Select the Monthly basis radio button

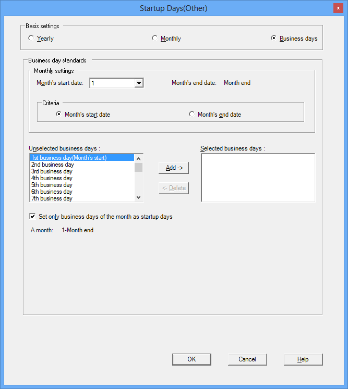click(x=154, y=38)
